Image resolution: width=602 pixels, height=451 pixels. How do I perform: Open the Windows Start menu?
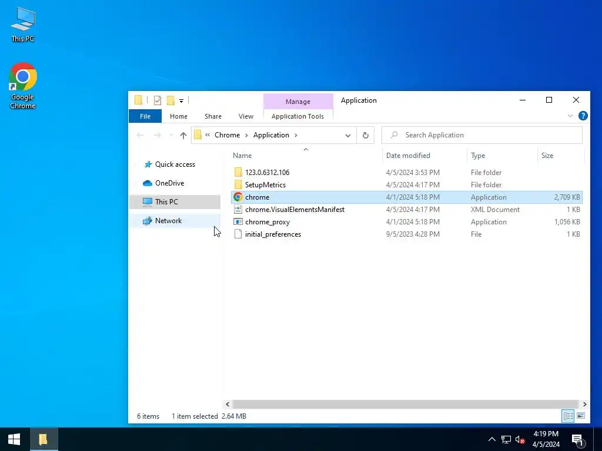[14, 439]
